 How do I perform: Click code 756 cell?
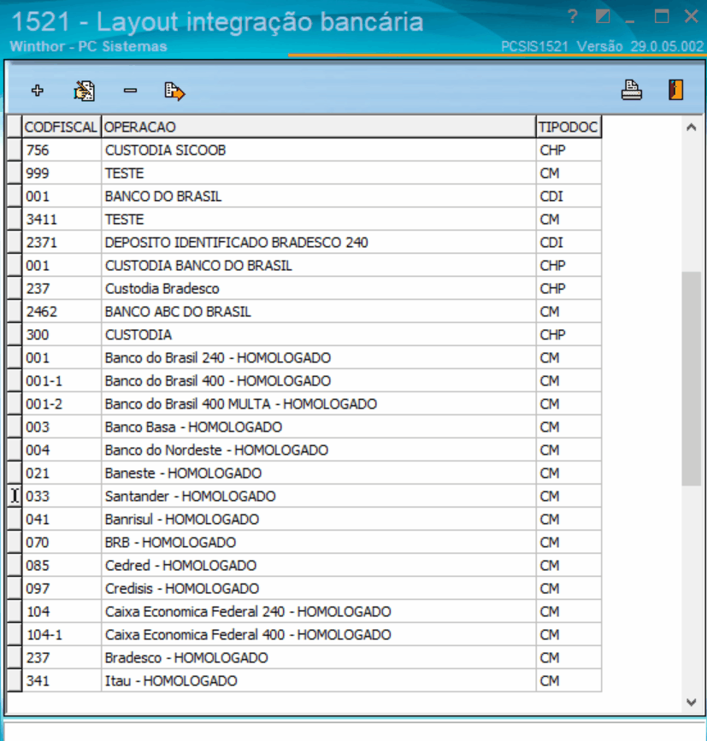(x=62, y=150)
